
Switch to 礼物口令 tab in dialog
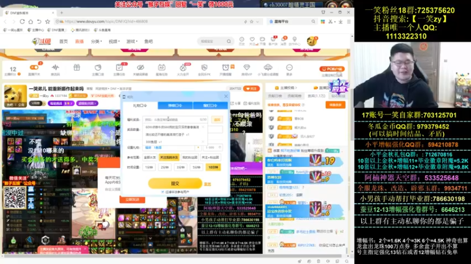140,106
